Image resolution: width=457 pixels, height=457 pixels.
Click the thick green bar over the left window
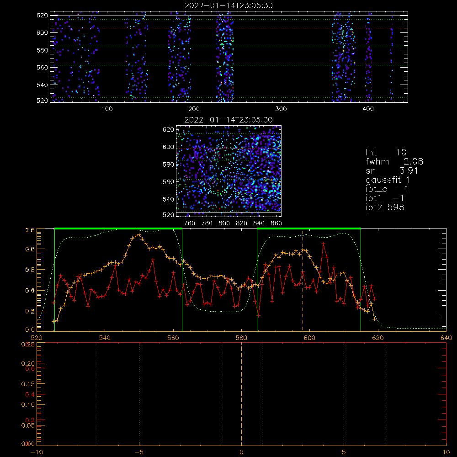118,229
